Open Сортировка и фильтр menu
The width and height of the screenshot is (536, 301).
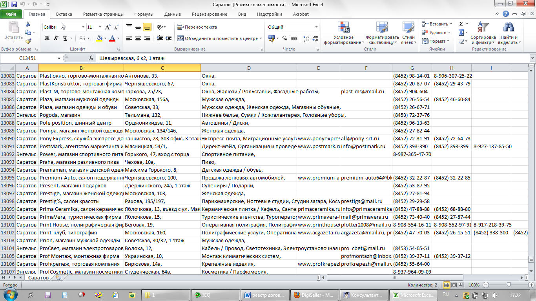pyautogui.click(x=483, y=33)
